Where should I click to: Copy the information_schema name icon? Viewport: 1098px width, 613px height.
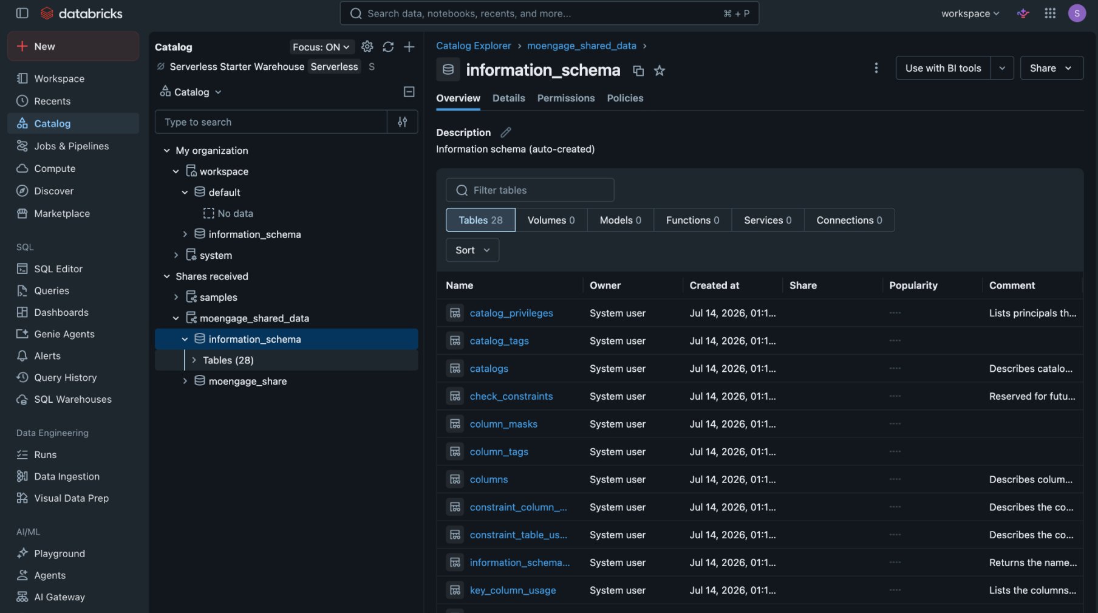[638, 71]
